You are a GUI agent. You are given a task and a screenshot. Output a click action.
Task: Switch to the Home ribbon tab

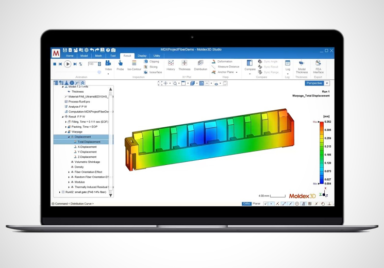(x=70, y=56)
